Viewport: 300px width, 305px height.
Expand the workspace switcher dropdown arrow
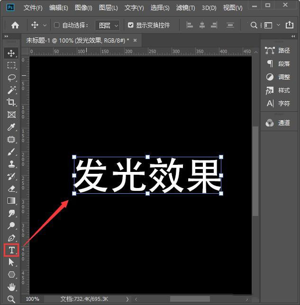pos(278,25)
